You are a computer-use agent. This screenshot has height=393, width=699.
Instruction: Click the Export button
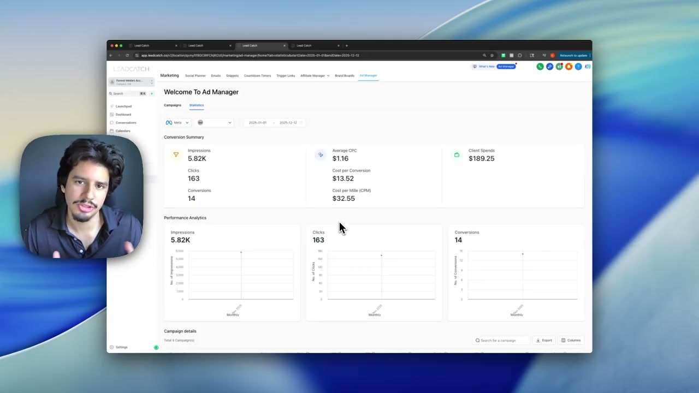pyautogui.click(x=544, y=340)
